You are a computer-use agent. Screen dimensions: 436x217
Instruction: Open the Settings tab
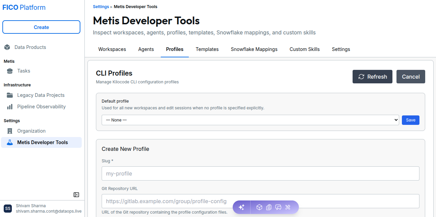(x=341, y=49)
